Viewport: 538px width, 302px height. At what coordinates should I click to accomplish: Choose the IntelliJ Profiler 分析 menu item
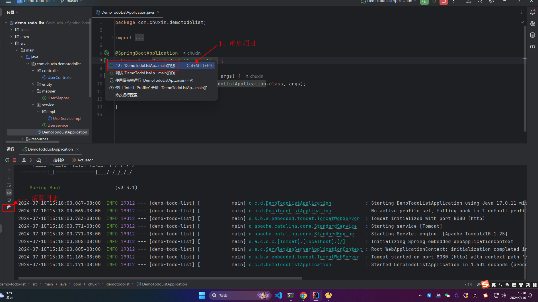161,88
